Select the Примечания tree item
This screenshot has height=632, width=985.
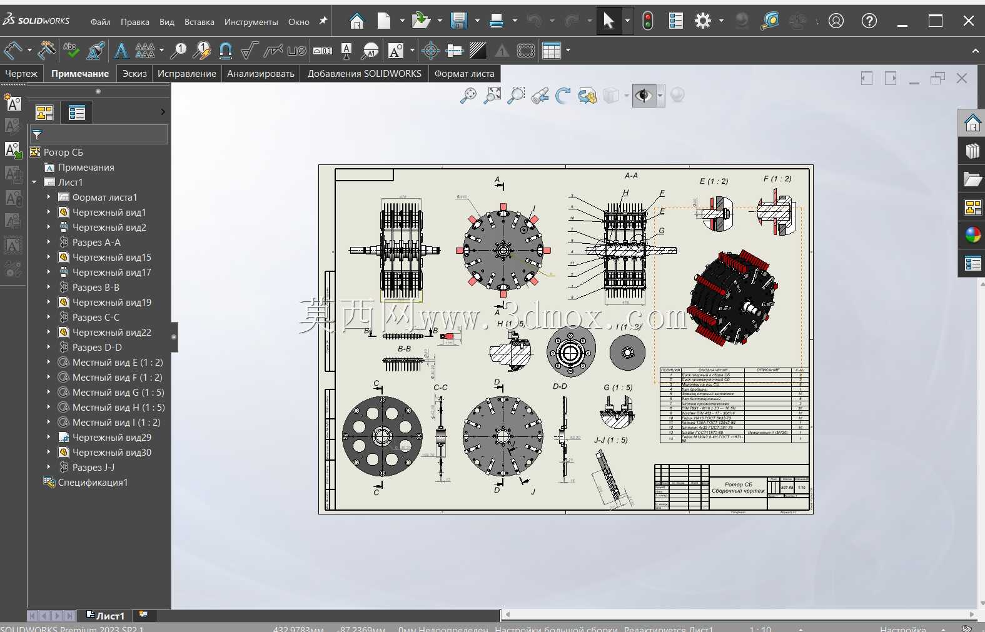coord(86,167)
